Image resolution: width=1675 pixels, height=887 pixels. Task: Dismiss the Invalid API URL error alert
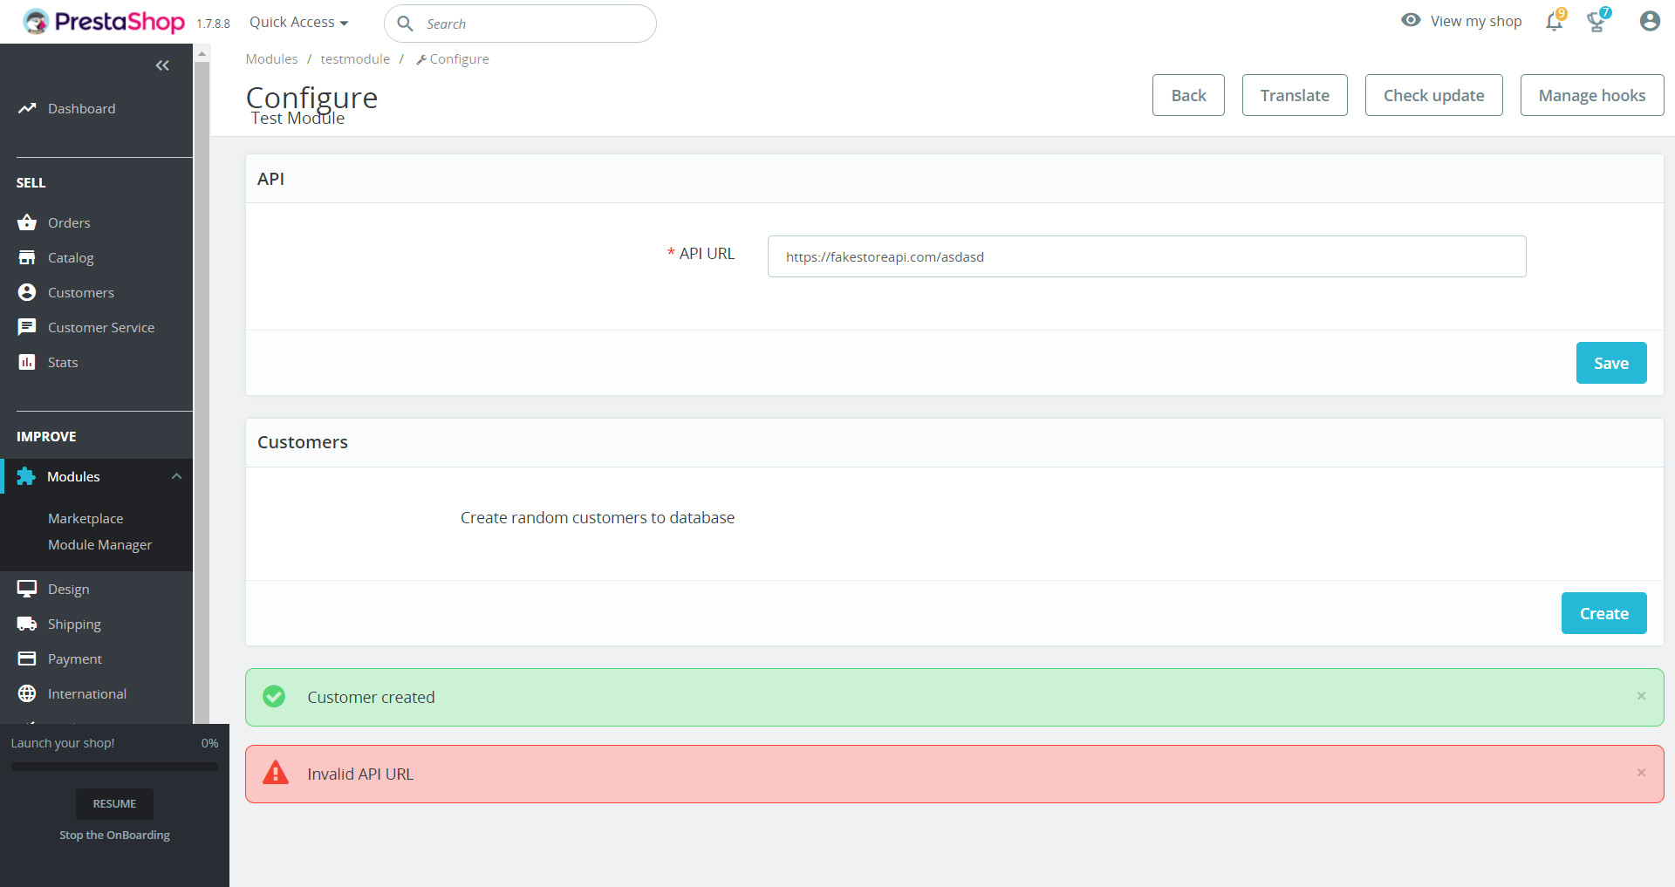point(1641,773)
